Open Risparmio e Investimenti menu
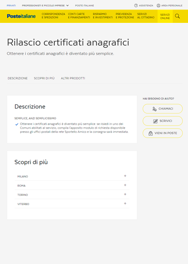Screen dimensions: 188x264 [x=103, y=16]
